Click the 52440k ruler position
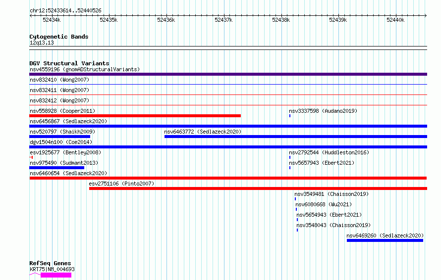The width and height of the screenshot is (441, 280). click(395, 20)
